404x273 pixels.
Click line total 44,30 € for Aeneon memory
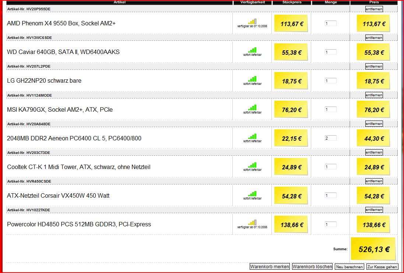(374, 139)
